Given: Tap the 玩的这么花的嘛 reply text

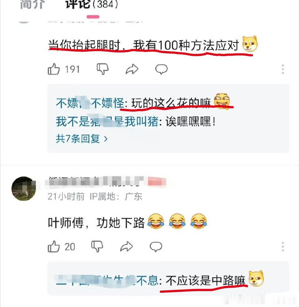Looking at the screenshot, I should (171, 103).
